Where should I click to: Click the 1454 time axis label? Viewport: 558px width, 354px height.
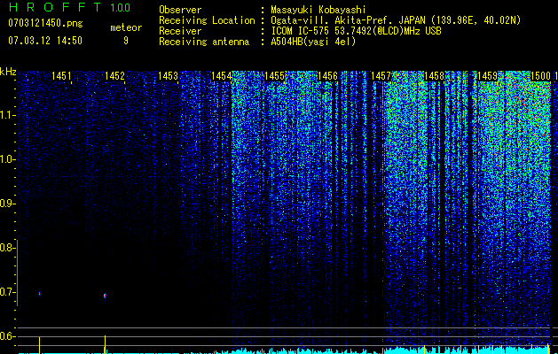point(221,75)
